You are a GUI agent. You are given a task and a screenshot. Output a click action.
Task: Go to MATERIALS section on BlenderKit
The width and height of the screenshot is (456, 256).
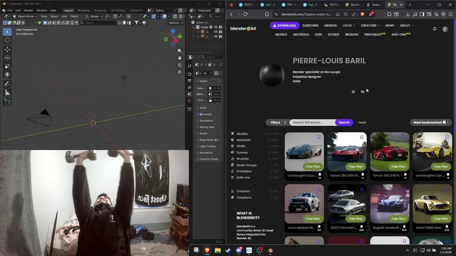click(301, 34)
